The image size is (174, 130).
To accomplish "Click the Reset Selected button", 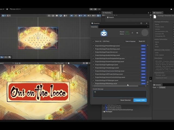I will coord(126,100).
